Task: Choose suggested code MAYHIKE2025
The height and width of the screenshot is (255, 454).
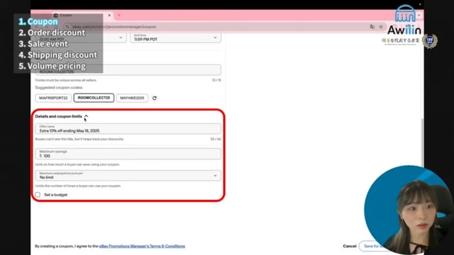Action: 132,98
